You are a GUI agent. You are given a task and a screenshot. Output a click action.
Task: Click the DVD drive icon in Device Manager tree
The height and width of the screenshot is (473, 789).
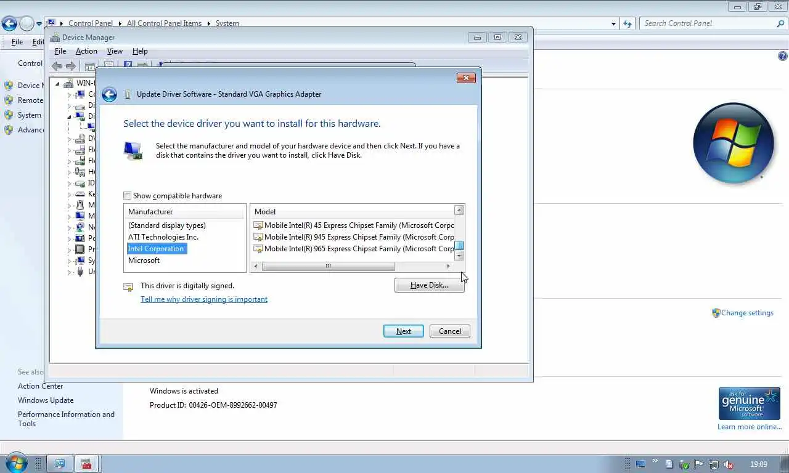[80, 139]
